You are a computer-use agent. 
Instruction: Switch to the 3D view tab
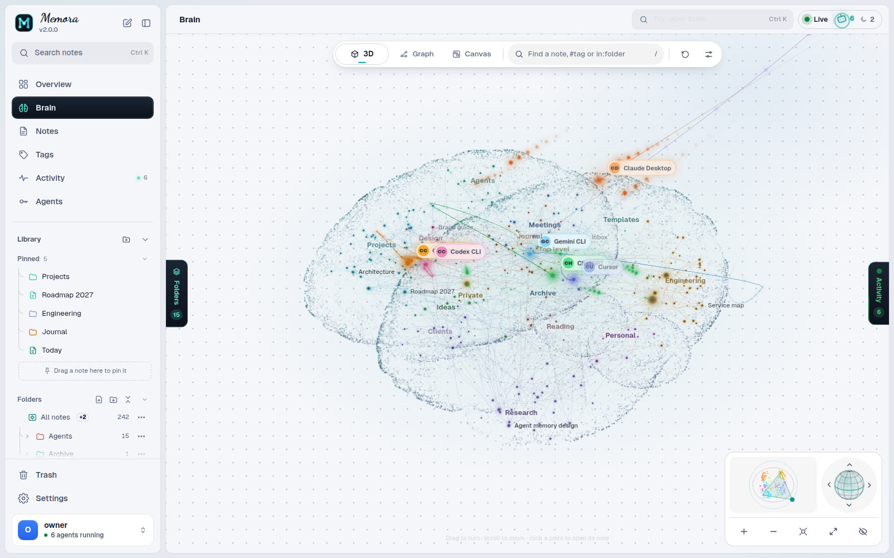[362, 54]
